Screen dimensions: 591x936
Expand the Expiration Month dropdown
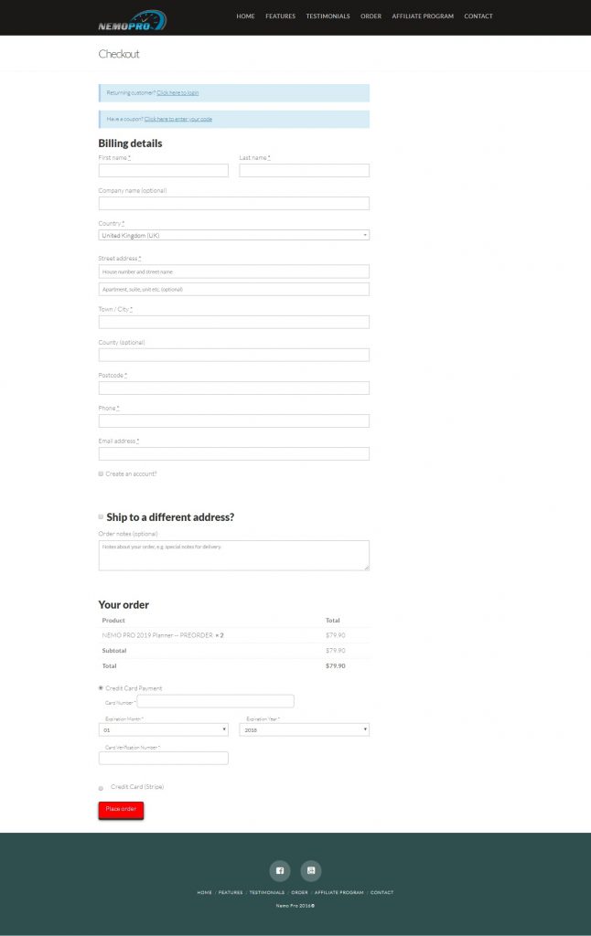[x=163, y=729]
